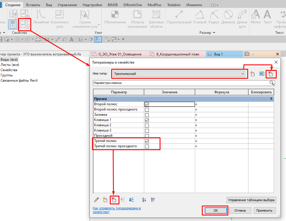Uncheck the Клавиша 1 checkbox

pyautogui.click(x=147, y=120)
